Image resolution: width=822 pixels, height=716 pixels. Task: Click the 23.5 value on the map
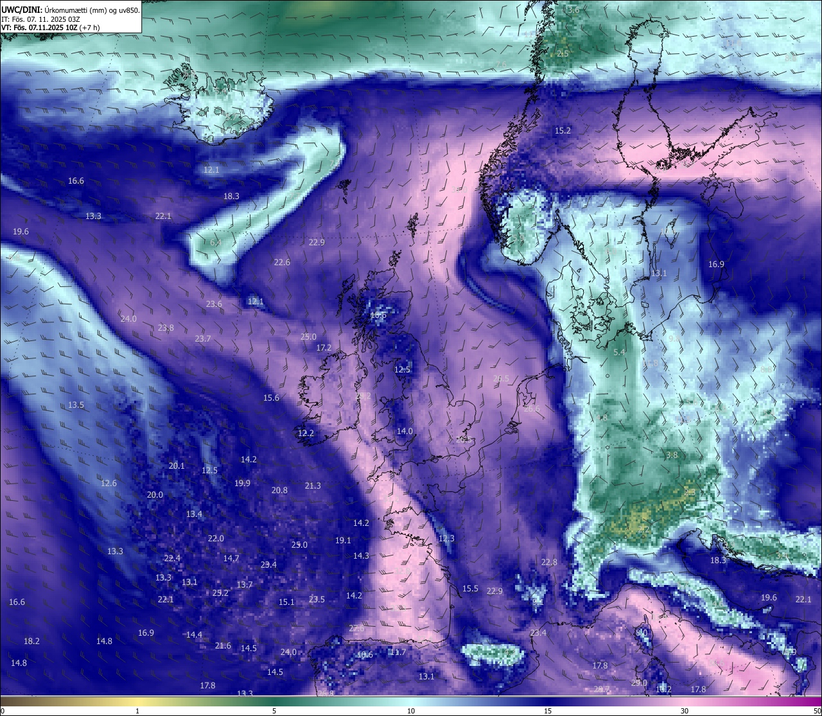click(x=317, y=599)
